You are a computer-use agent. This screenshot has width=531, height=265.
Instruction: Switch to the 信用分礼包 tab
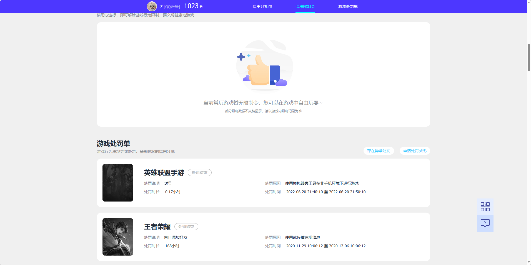262,6
